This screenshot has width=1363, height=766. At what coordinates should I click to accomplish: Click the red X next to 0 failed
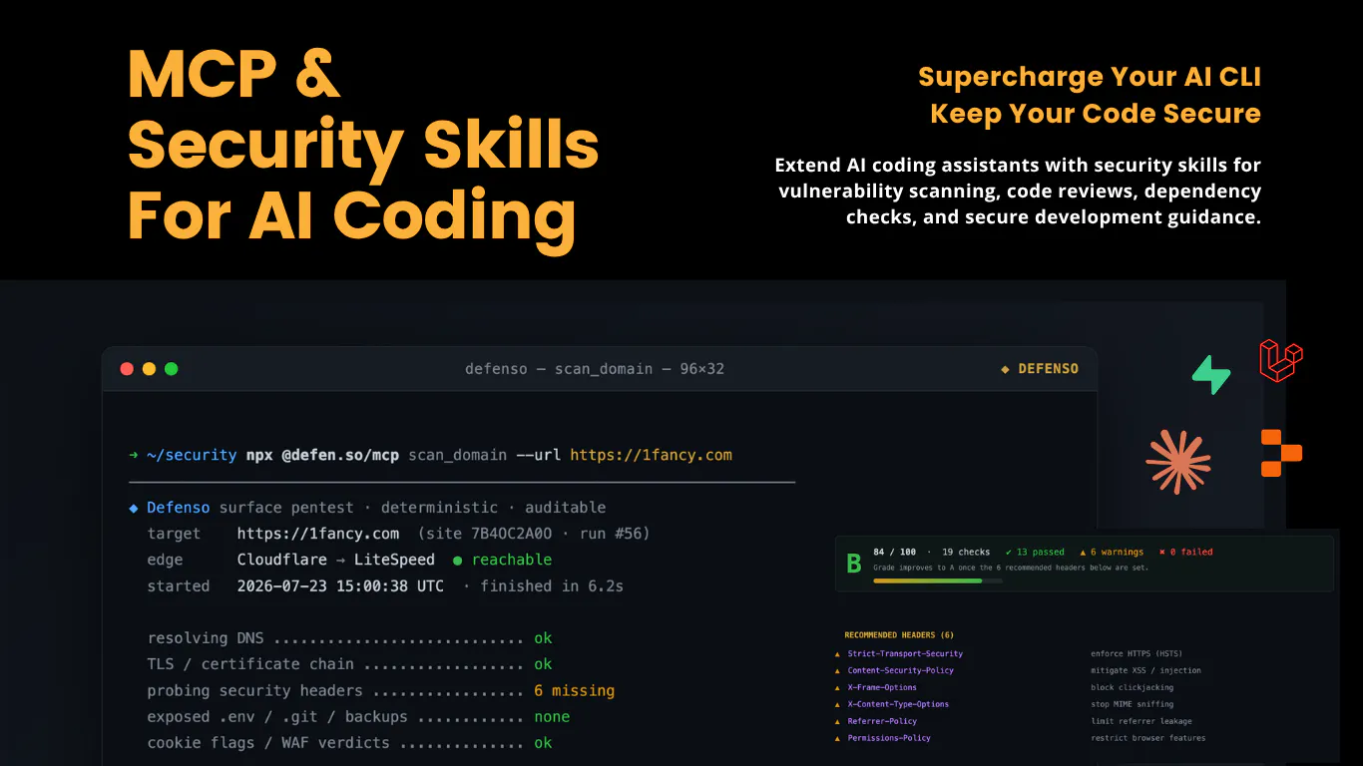tap(1161, 552)
